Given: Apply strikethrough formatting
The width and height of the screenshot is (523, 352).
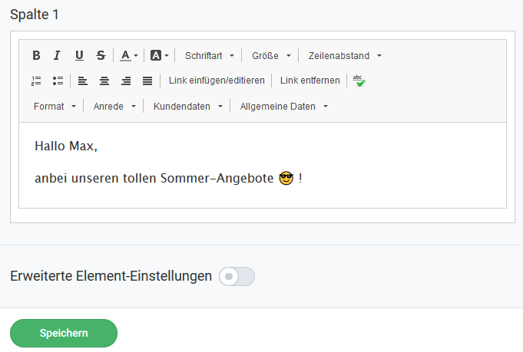Looking at the screenshot, I should coord(101,55).
